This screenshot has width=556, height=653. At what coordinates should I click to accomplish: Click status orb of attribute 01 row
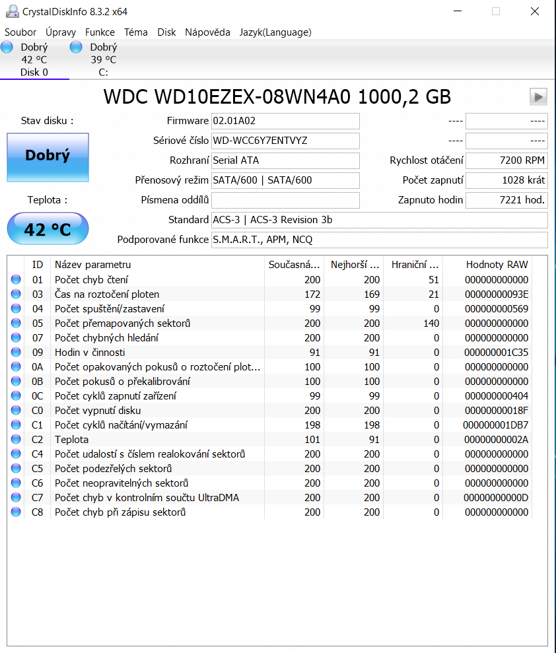[x=16, y=279]
